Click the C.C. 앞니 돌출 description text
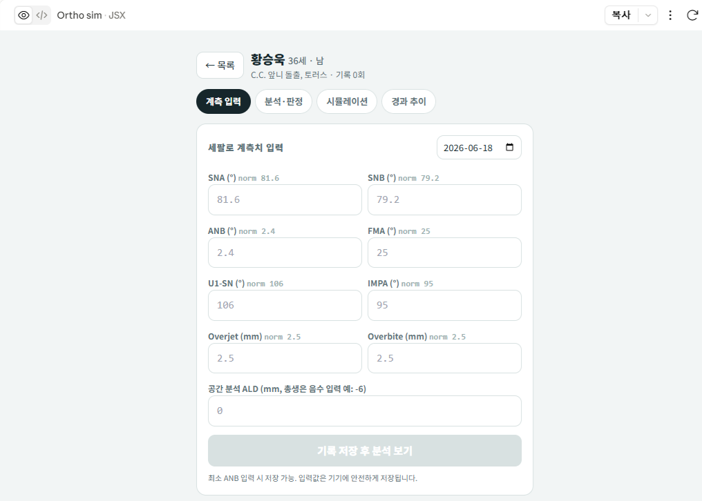The image size is (702, 501). pos(289,75)
